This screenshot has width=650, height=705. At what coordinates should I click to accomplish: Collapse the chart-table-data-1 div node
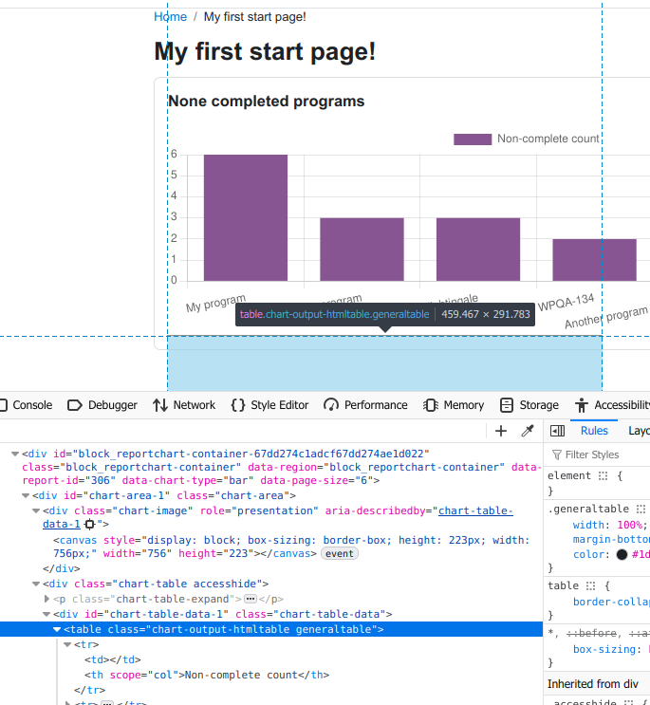pyautogui.click(x=46, y=614)
